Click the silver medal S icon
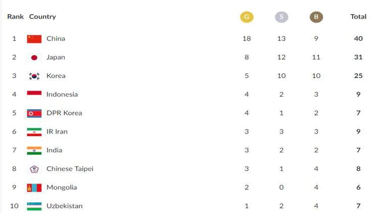 (281, 17)
